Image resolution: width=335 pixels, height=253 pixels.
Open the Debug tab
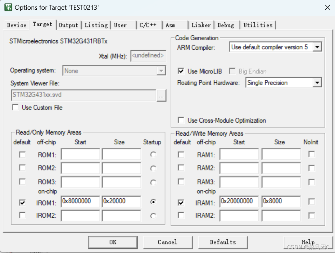(227, 25)
